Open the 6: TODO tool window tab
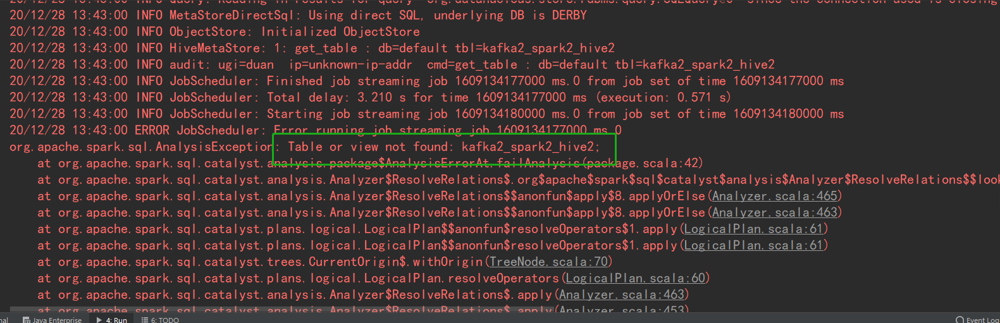This screenshot has width=1000, height=323. coord(160,320)
